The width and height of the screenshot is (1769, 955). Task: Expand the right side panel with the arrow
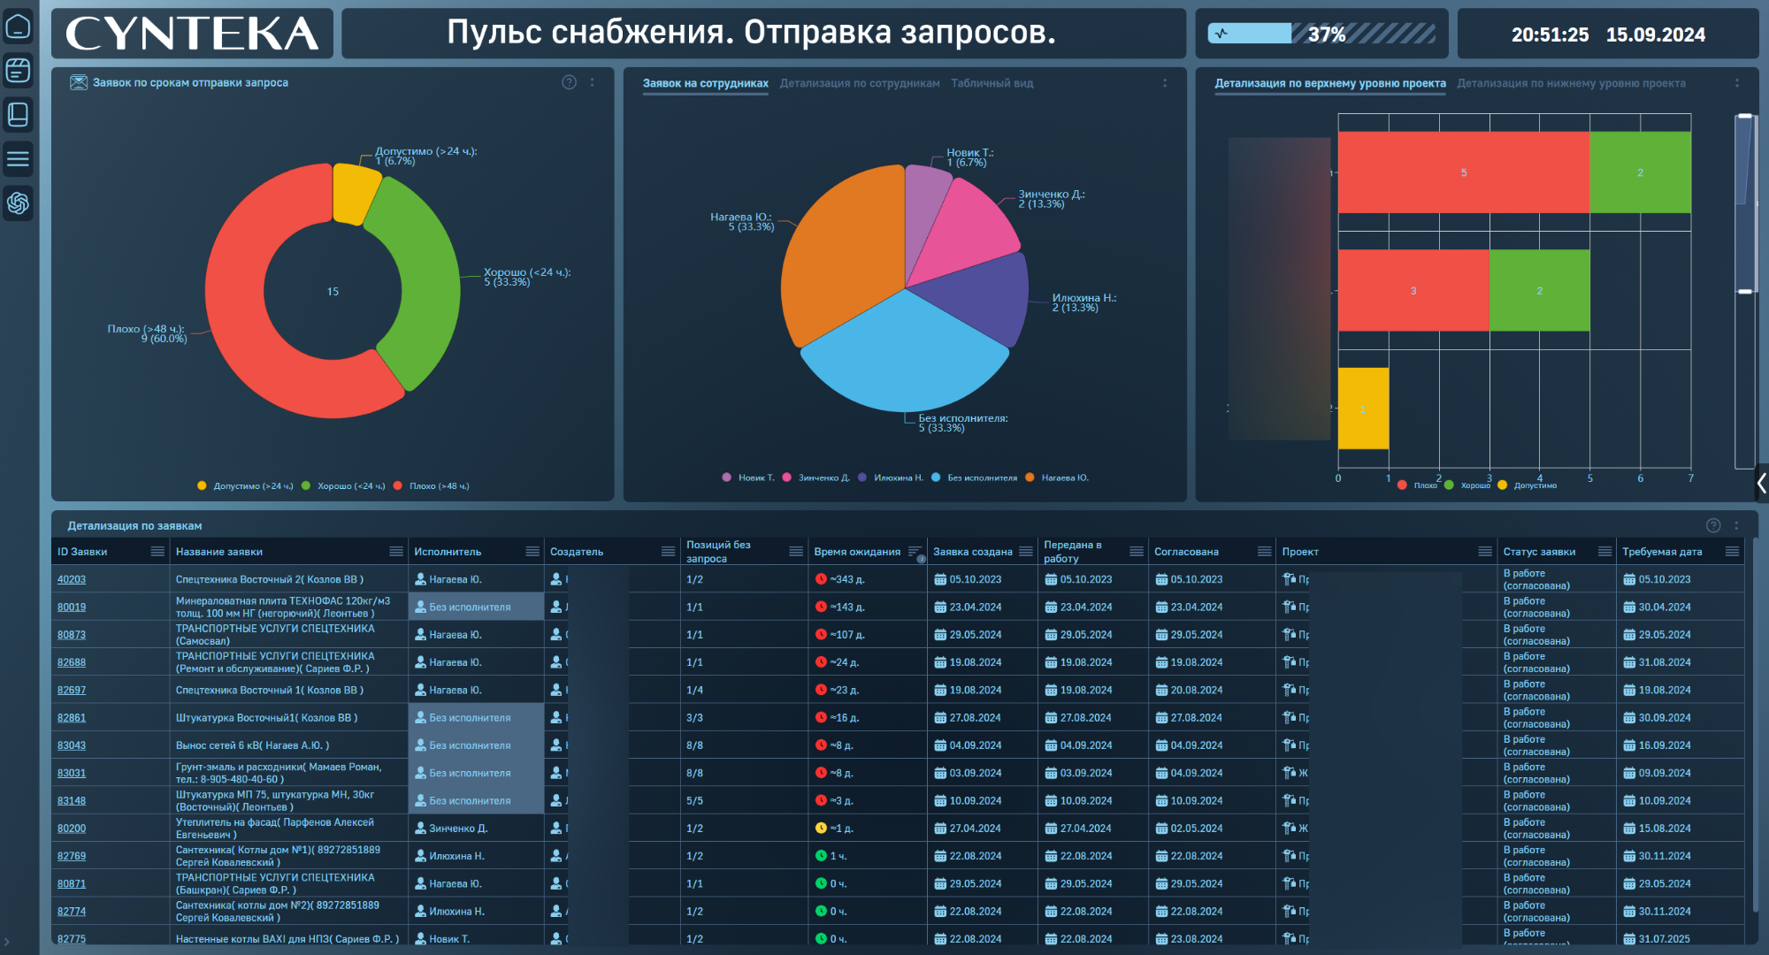point(1761,483)
